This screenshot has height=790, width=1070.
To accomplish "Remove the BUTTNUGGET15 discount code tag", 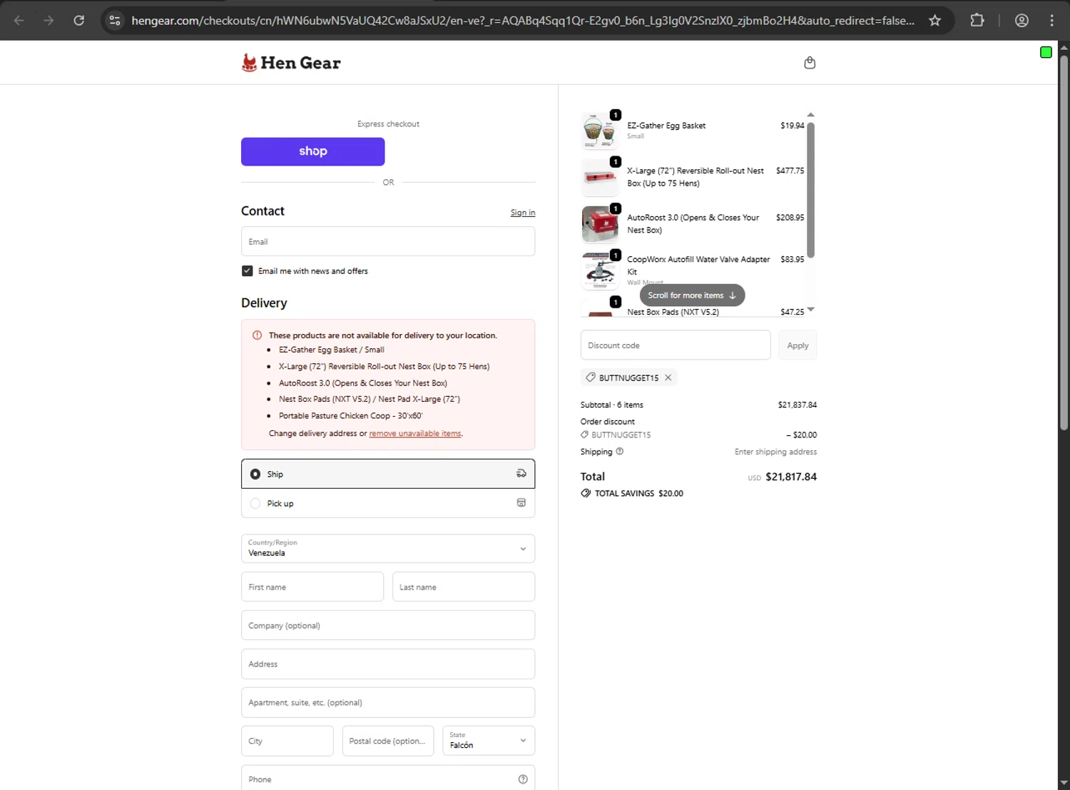I will coord(668,378).
